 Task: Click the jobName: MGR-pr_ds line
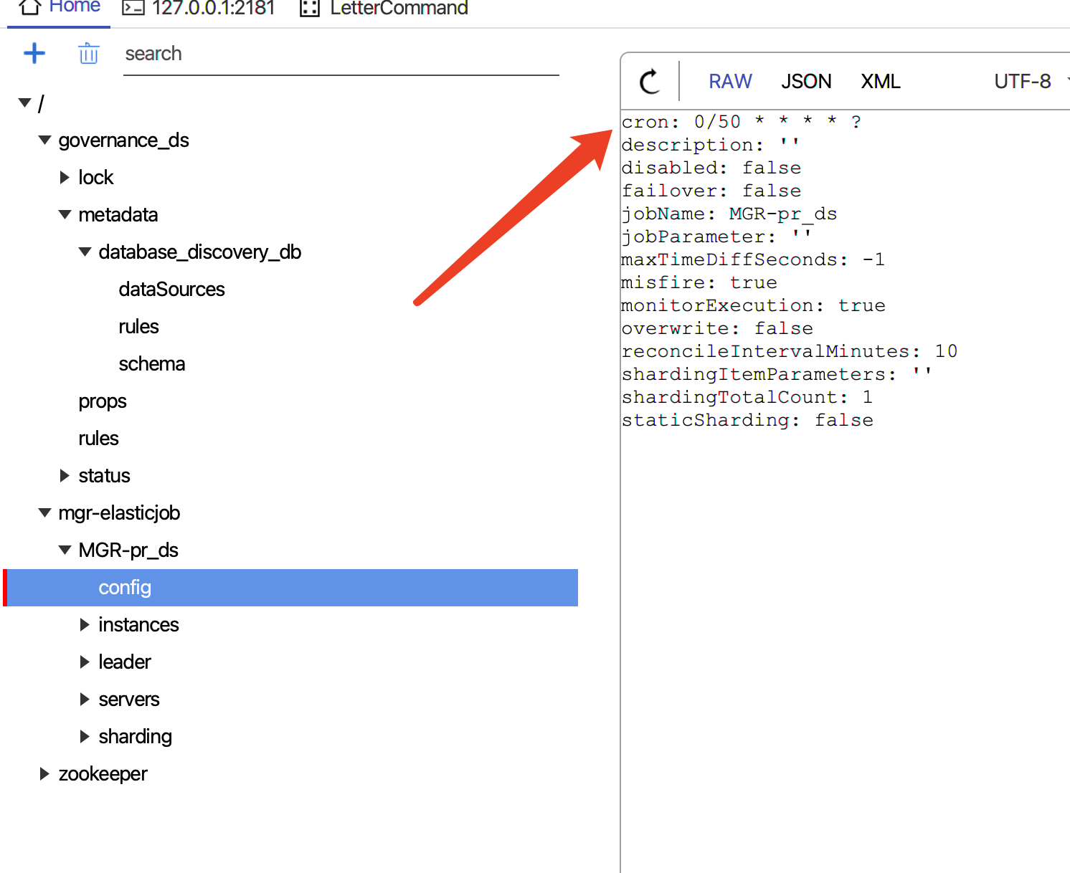coord(729,214)
